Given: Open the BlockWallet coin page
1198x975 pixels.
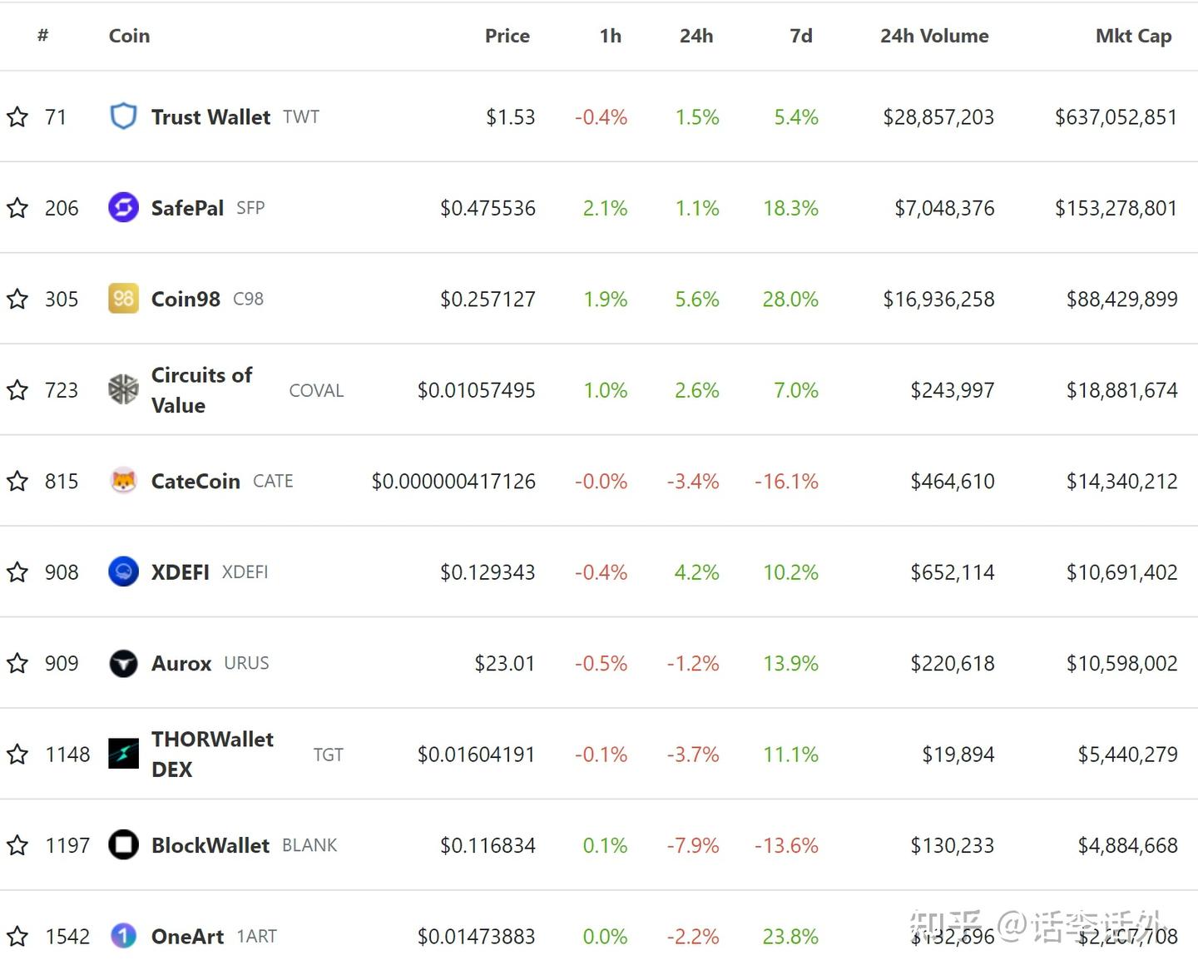Looking at the screenshot, I should (x=210, y=845).
